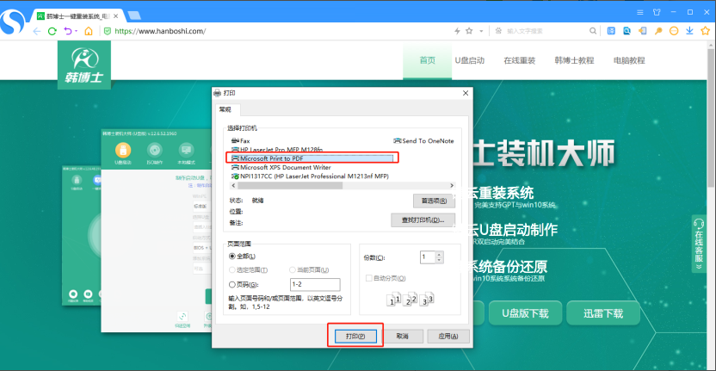Click the printer list horizontal scrollbar thumb
Image resolution: width=716 pixels, height=371 pixels.
pos(290,186)
